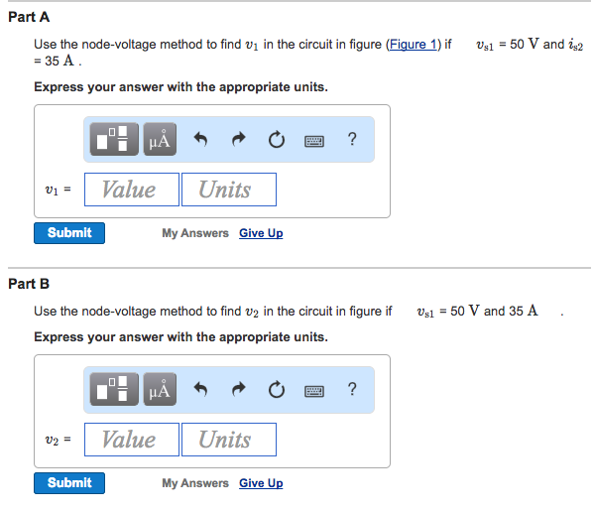
Task: Open keyboard shortcuts in Part A
Action: click(x=314, y=141)
